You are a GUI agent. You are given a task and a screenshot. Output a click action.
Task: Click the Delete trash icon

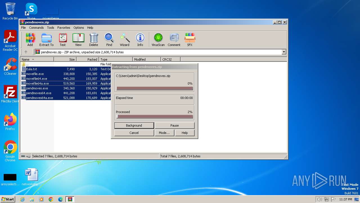tap(94, 39)
